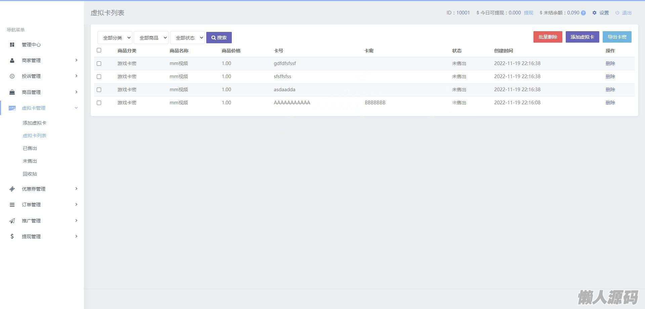Click the 导出卡密 export button
Screen dimensions: 645x309
(x=617, y=37)
